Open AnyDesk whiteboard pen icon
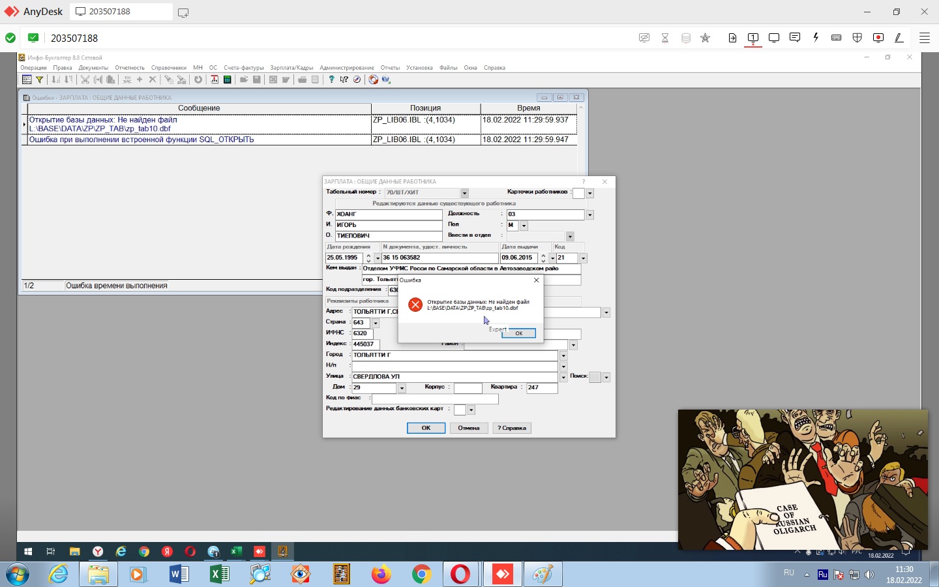This screenshot has height=587, width=939. tap(899, 38)
